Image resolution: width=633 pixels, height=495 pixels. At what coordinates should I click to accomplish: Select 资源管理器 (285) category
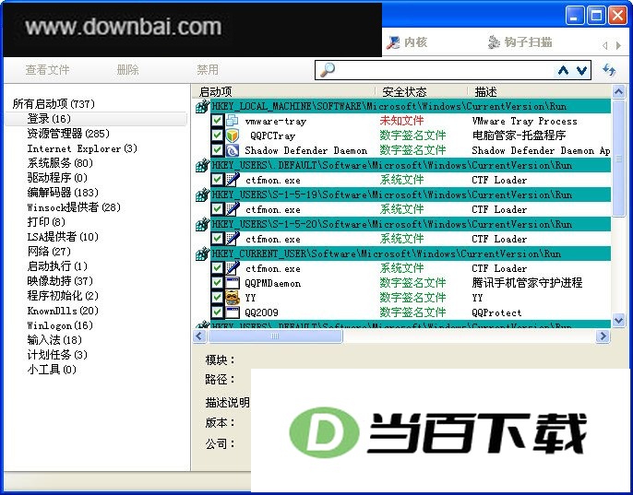(x=68, y=134)
